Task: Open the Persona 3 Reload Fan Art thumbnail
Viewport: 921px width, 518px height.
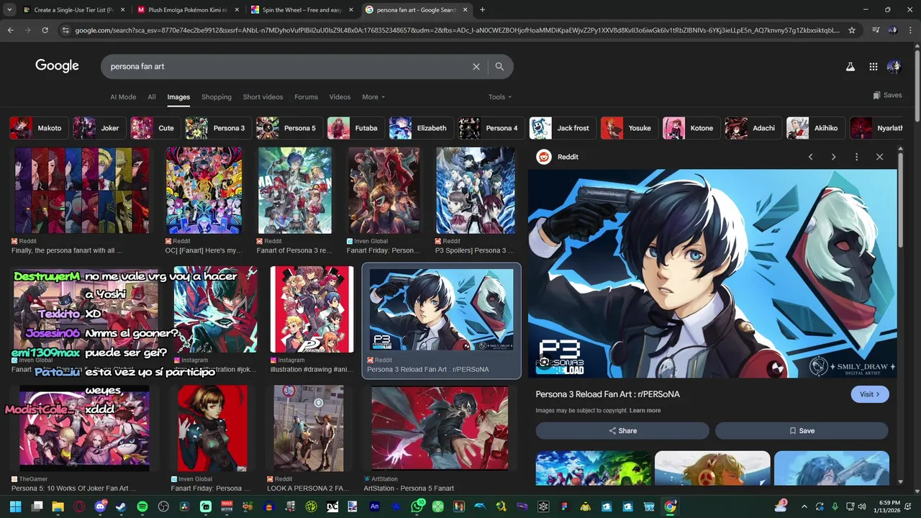Action: coord(441,310)
